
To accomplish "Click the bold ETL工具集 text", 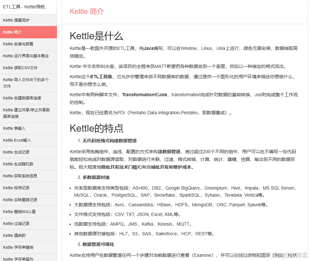I will (101, 77).
